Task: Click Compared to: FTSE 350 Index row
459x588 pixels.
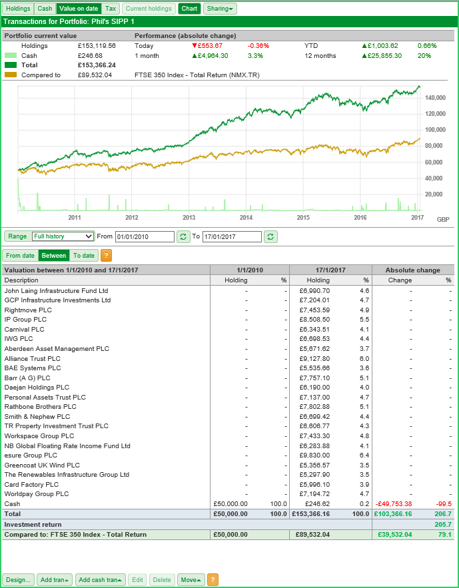Action: 228,534
